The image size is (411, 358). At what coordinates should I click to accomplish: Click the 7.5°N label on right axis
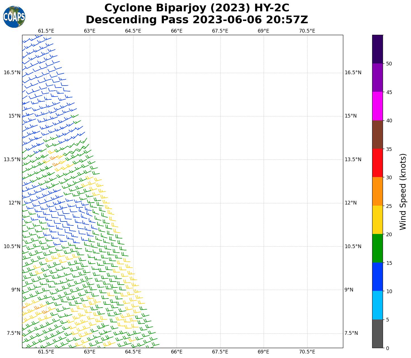pos(351,333)
